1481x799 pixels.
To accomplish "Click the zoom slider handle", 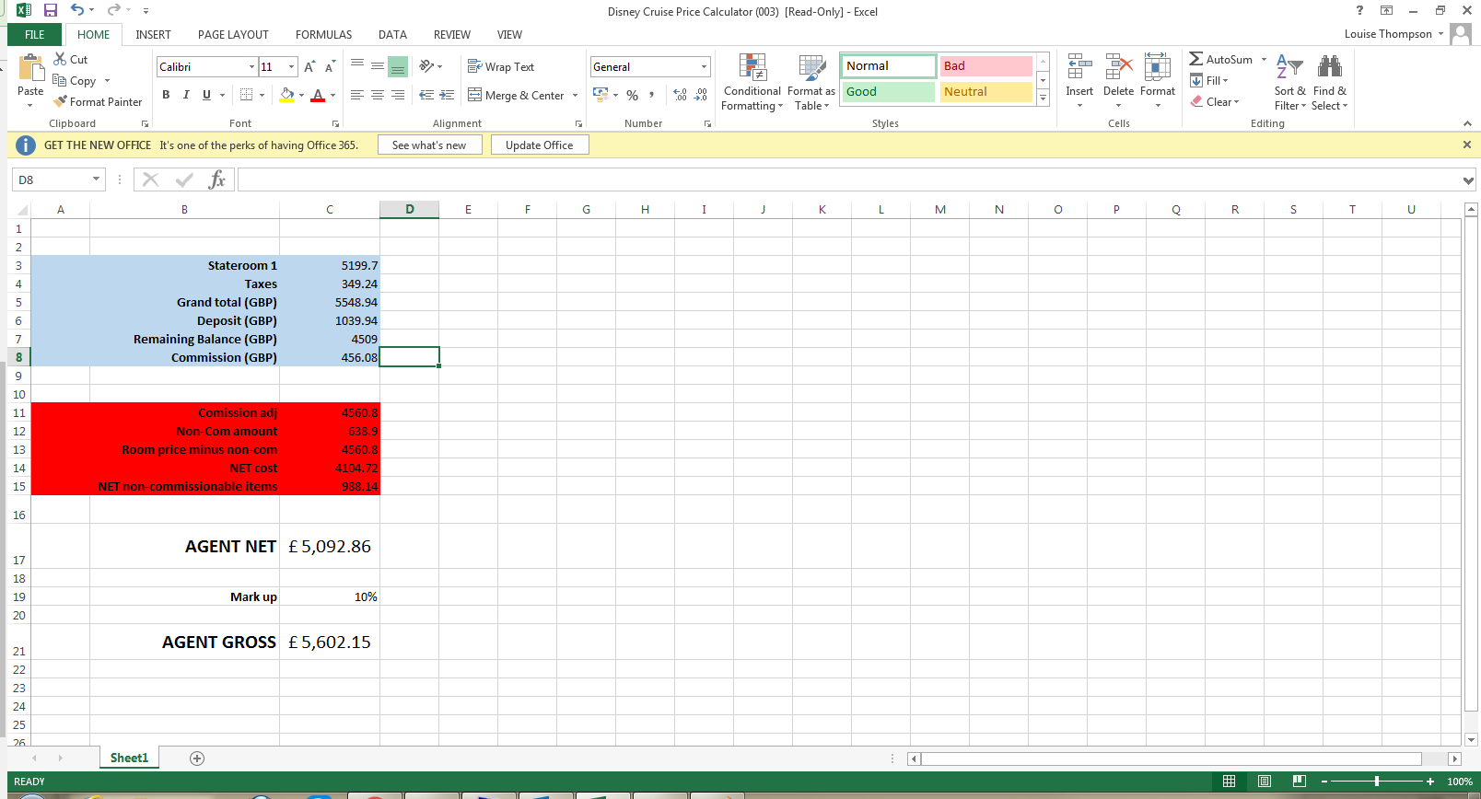I will 1377,782.
